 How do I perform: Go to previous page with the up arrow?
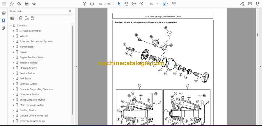pos(84,4)
